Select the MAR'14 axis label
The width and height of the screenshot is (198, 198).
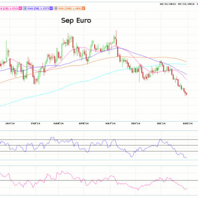58,123
